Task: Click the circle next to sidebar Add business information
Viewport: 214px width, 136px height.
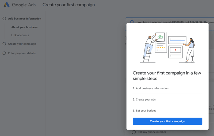Action: (4, 19)
